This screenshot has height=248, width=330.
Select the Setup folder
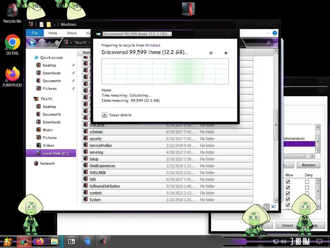coord(168,159)
